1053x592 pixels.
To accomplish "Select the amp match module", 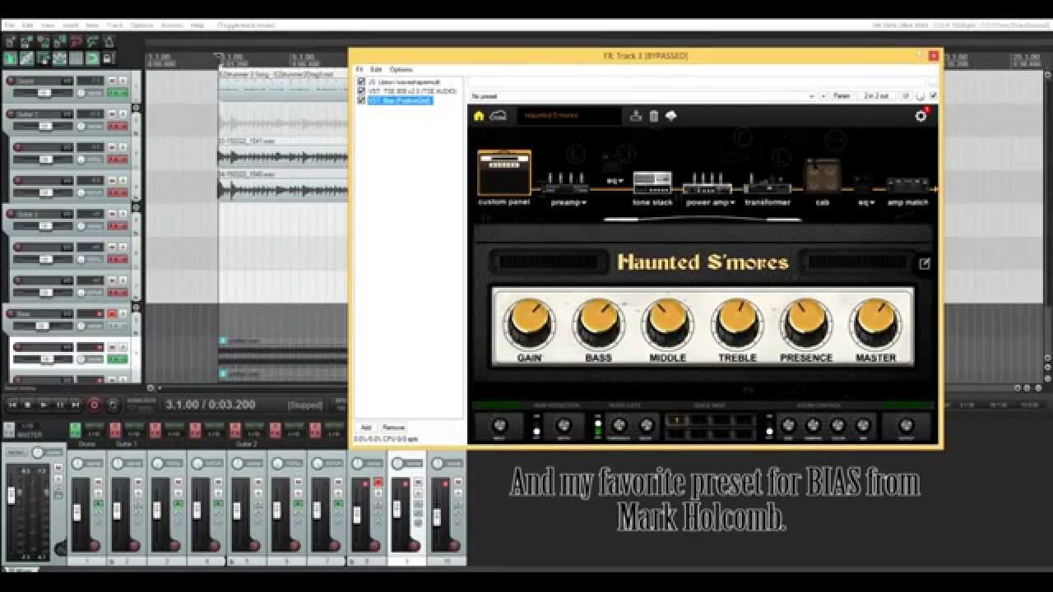I will tap(907, 185).
